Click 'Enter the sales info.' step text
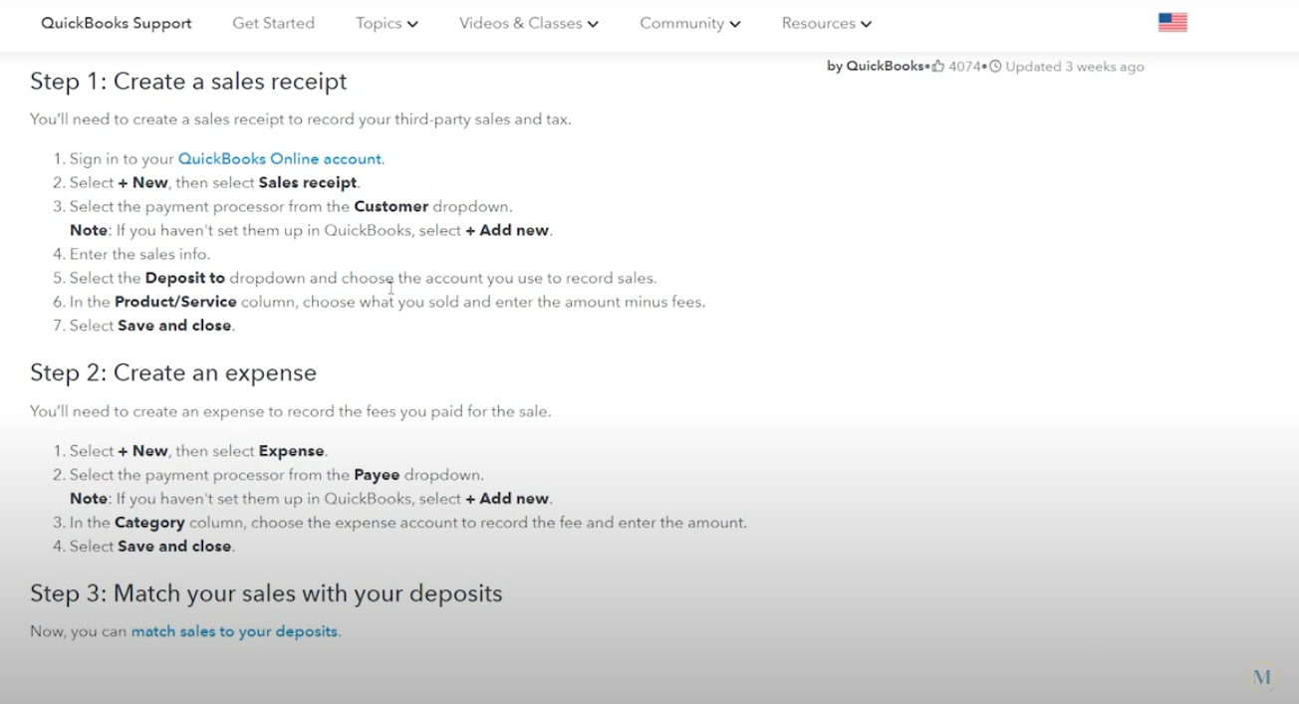 (x=139, y=254)
